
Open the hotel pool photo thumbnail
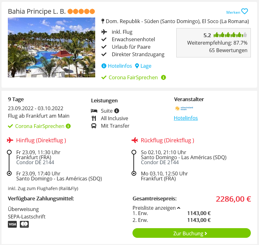[52, 47]
